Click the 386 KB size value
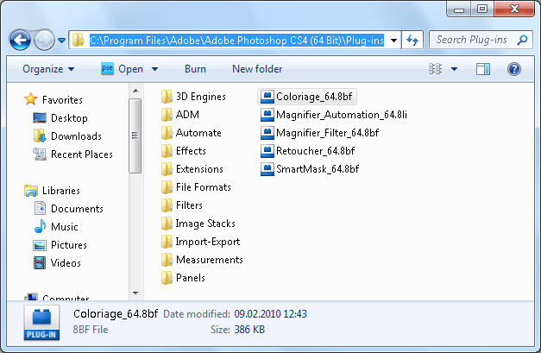Screen dimensions: 541x353 pyautogui.click(x=249, y=330)
